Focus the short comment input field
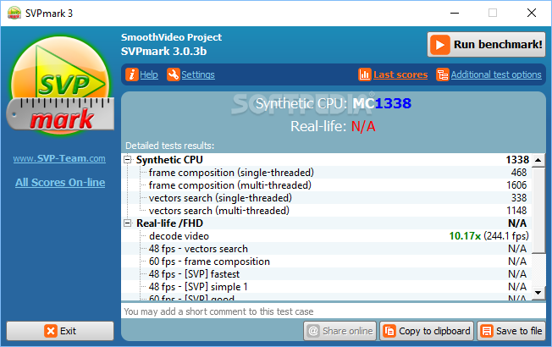 click(x=334, y=311)
